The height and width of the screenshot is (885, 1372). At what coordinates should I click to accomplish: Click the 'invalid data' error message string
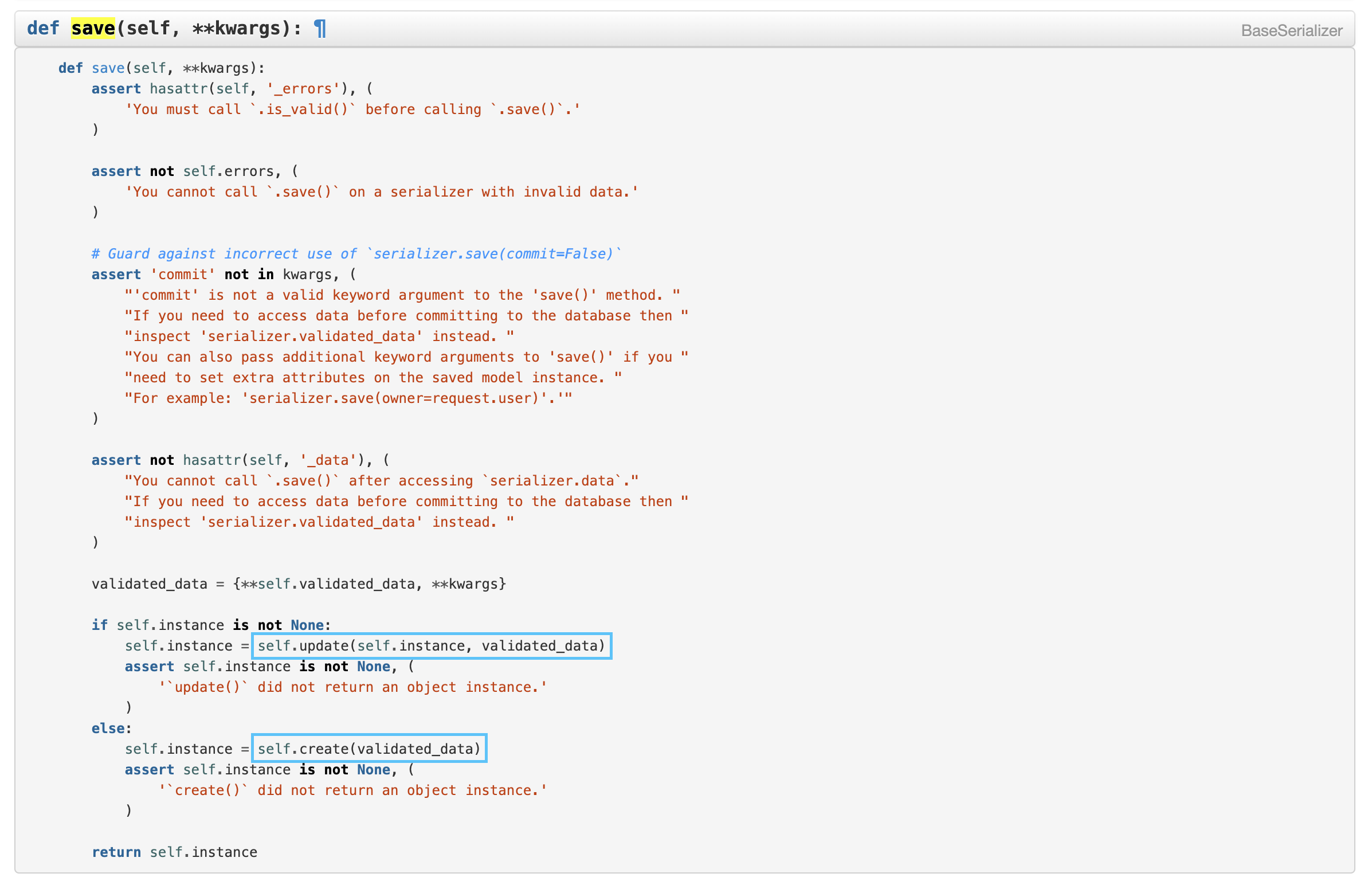pyautogui.click(x=382, y=192)
